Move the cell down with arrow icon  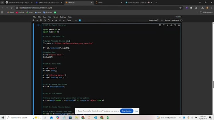pos(168,25)
